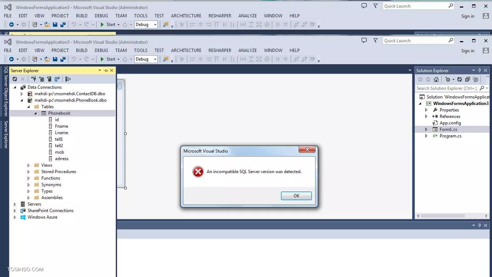Click Open File icon in front window toolbar
The height and width of the screenshot is (277, 492).
(47, 59)
